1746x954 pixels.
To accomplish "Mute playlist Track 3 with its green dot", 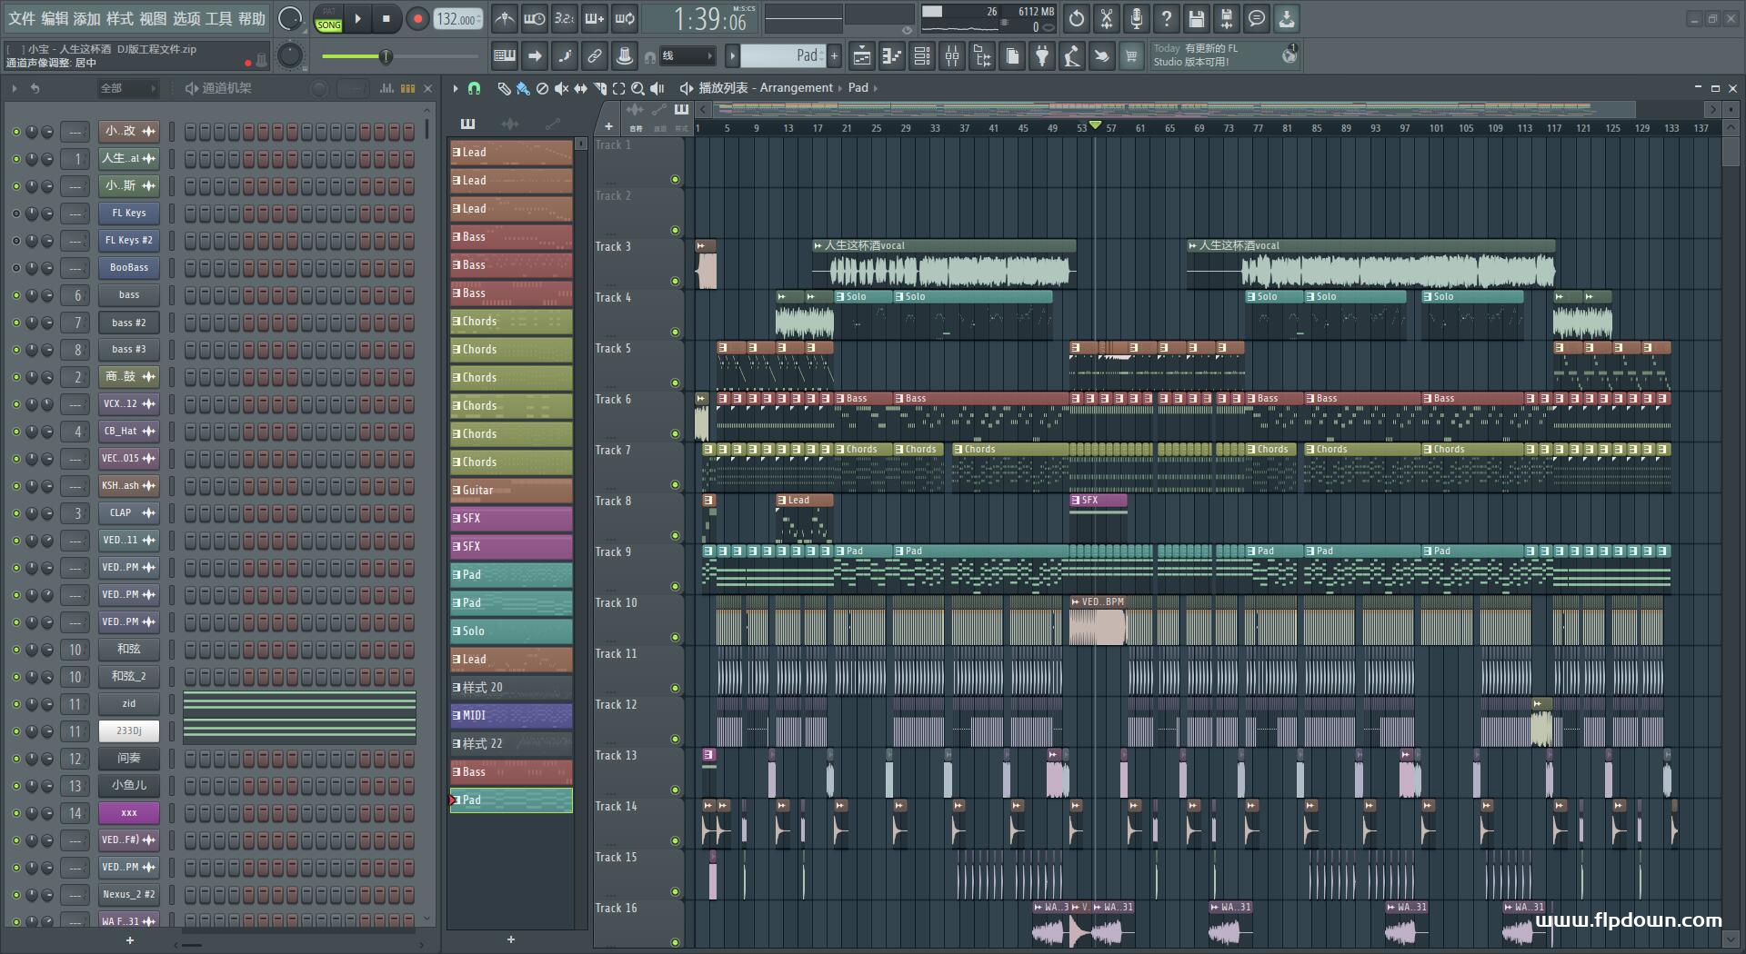I will pos(675,282).
